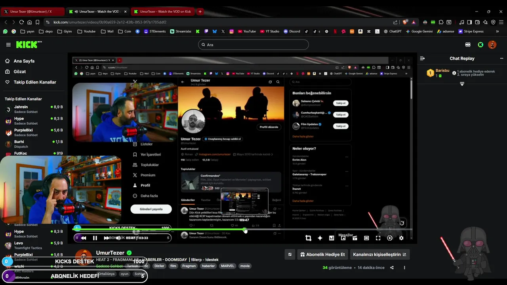Expand the hidden bookmarks chevron
Viewport: 507px width, 285px height.
click(x=497, y=31)
